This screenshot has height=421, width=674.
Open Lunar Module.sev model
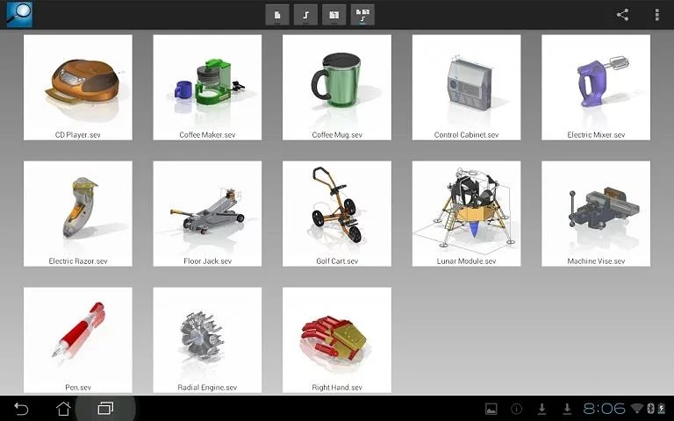pyautogui.click(x=466, y=213)
